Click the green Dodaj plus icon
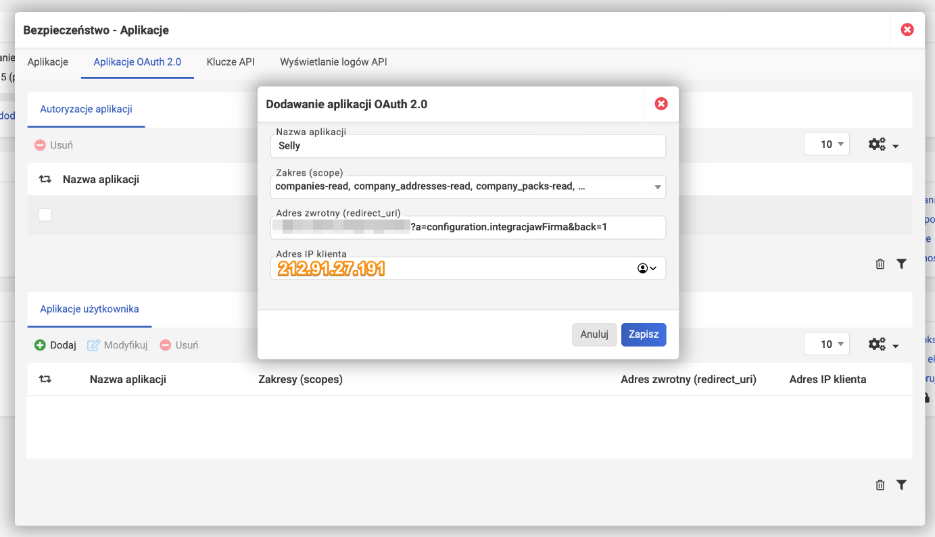The image size is (935, 537). [41, 345]
